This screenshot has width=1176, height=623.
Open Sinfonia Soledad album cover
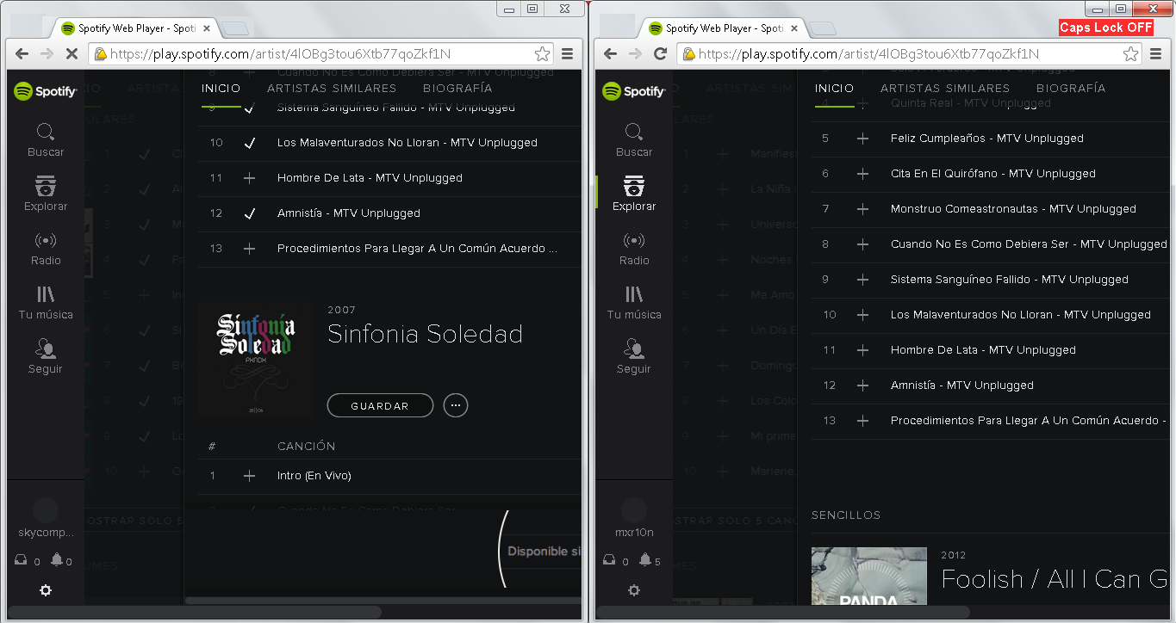coord(256,360)
